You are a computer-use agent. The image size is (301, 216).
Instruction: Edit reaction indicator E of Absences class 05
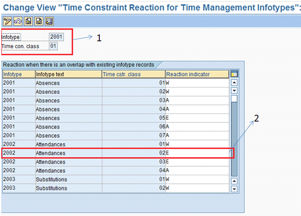tap(197, 118)
